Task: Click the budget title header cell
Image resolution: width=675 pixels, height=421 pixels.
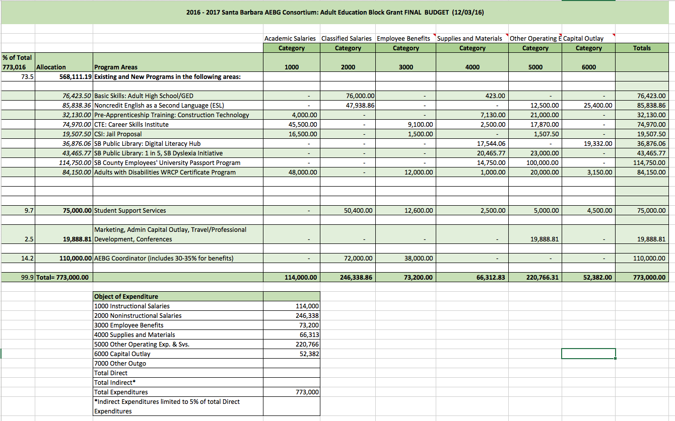Action: point(335,13)
